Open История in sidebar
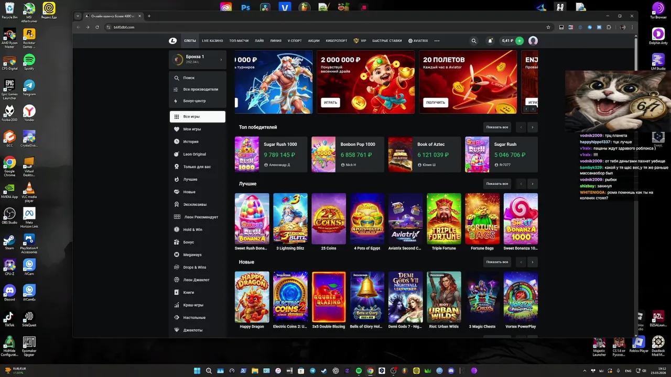 pos(198,141)
